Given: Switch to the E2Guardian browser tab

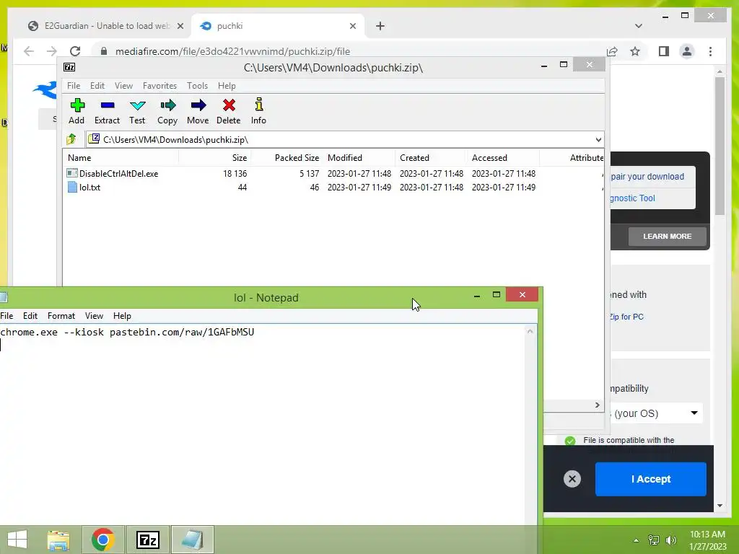Looking at the screenshot, I should 106,26.
